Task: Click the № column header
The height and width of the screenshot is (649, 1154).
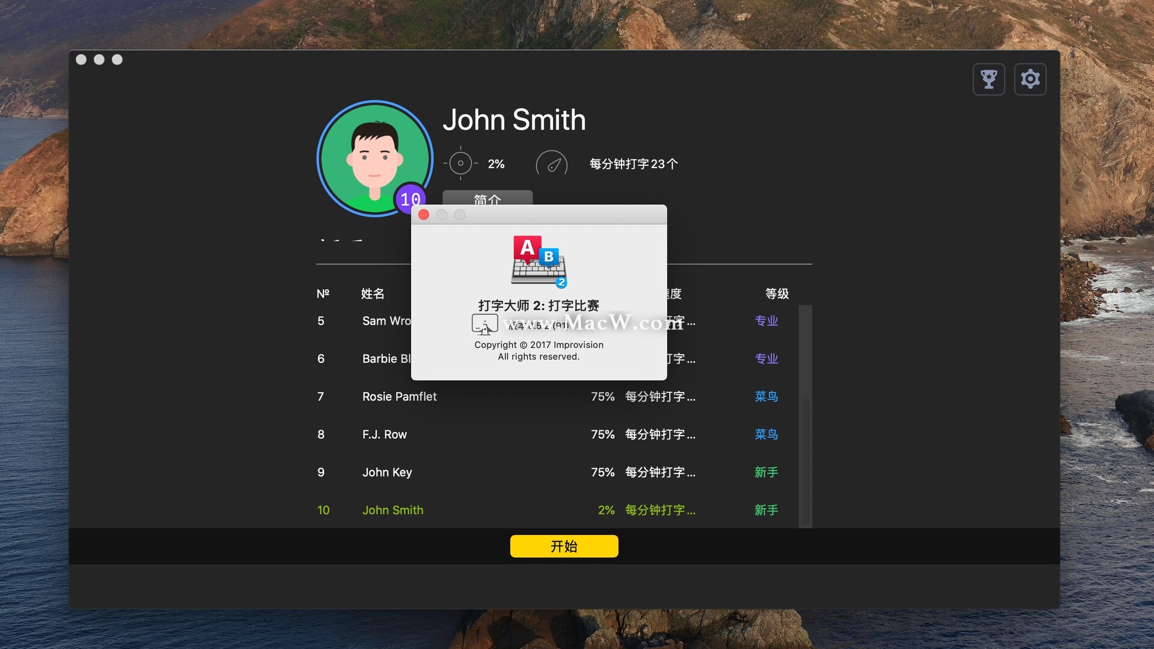Action: click(x=323, y=294)
